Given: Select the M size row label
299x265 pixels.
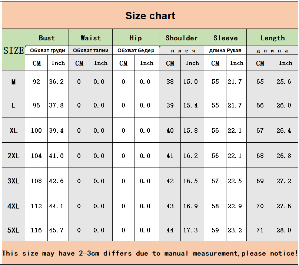Looking at the screenshot, I should point(14,82).
